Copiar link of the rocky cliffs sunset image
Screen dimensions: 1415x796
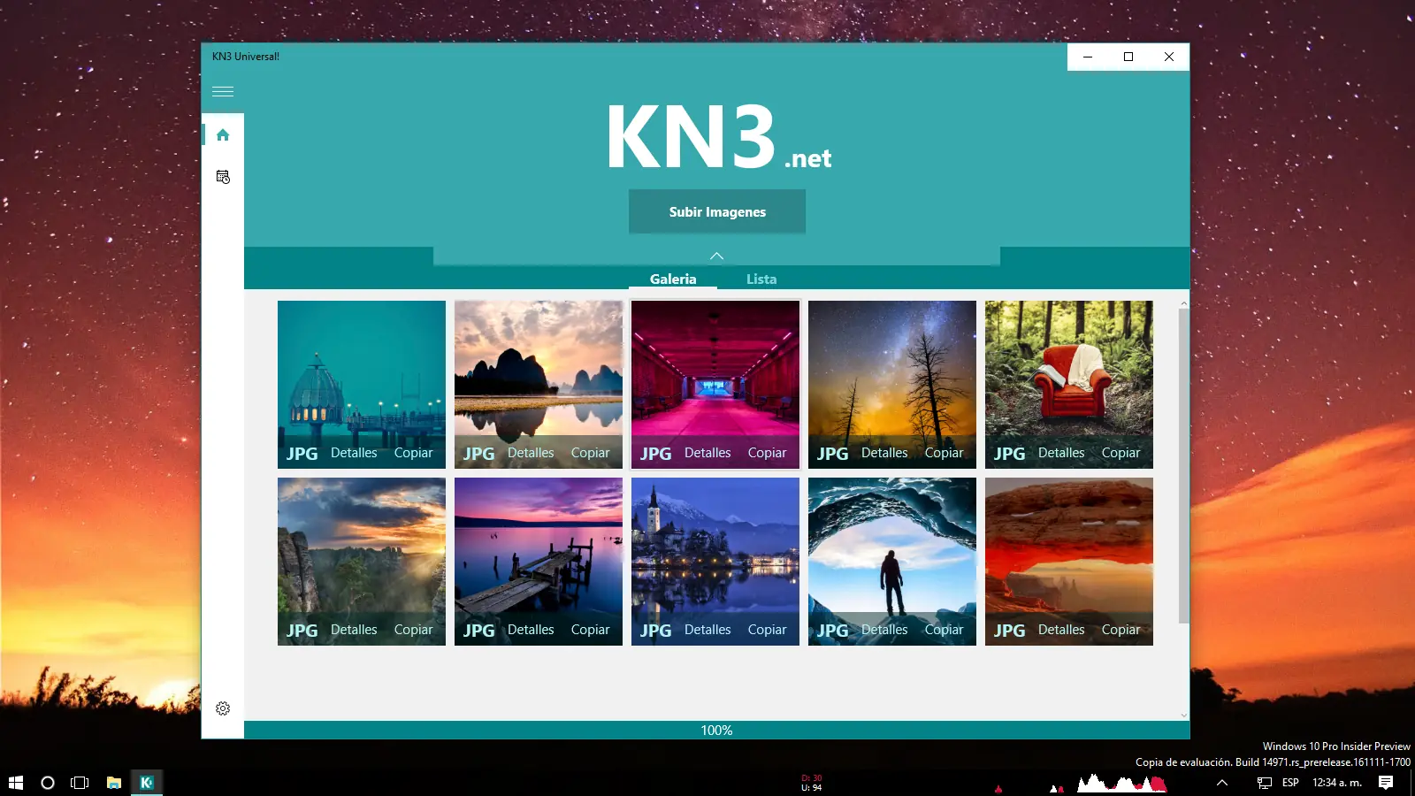tap(413, 630)
